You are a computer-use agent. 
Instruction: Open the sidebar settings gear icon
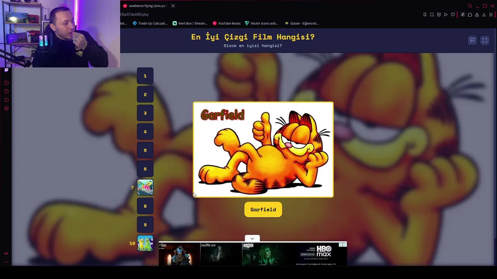click(x=6, y=108)
